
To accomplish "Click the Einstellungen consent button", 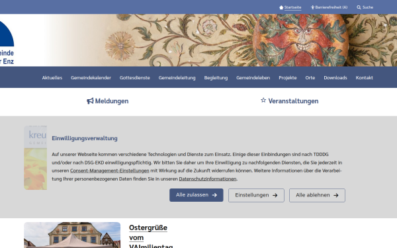I will 256,195.
